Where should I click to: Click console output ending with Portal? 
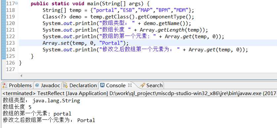pyautogui.click(x=49, y=120)
